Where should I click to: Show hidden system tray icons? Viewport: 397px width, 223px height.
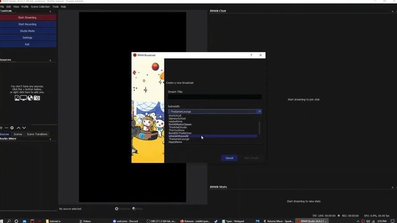(x=358, y=221)
